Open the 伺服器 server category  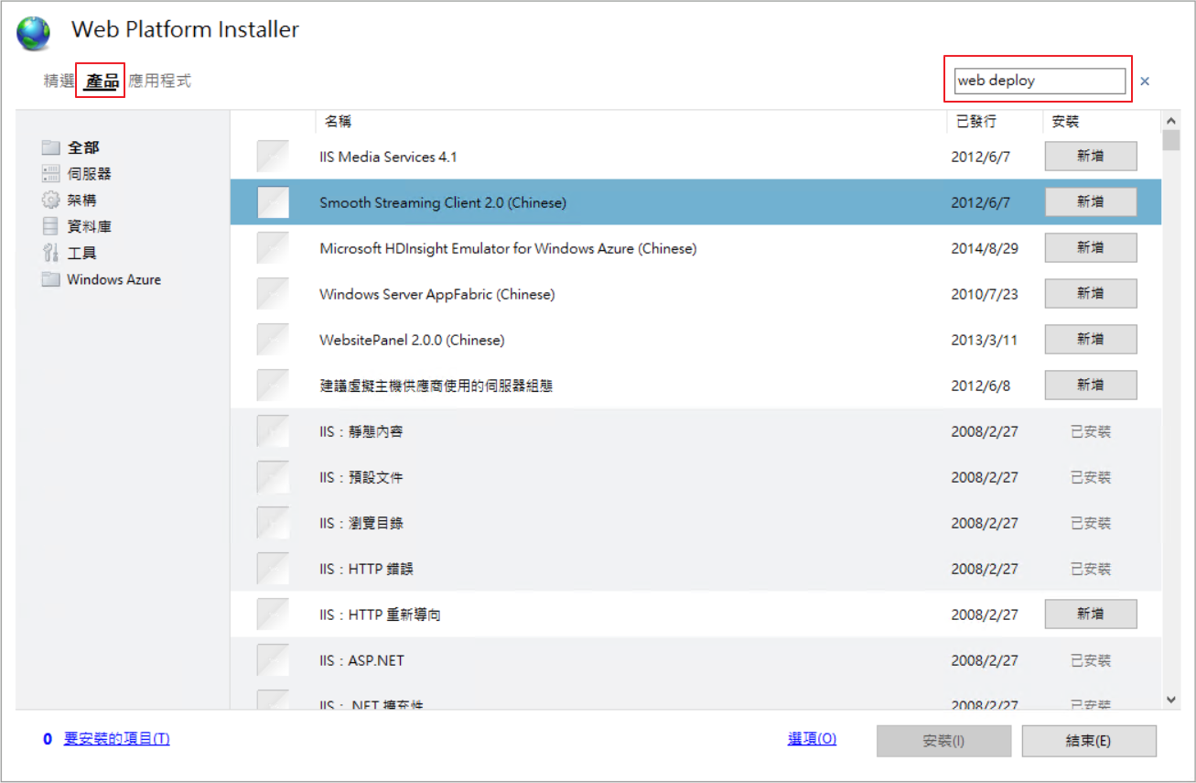[x=88, y=174]
